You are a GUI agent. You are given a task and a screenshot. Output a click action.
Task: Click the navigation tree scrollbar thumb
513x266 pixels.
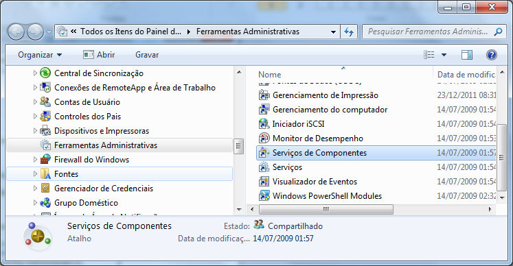239,146
